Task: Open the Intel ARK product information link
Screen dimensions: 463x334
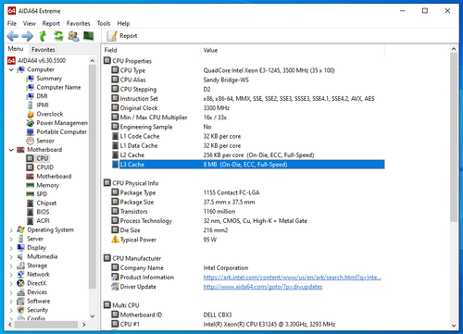Action: 293,278
